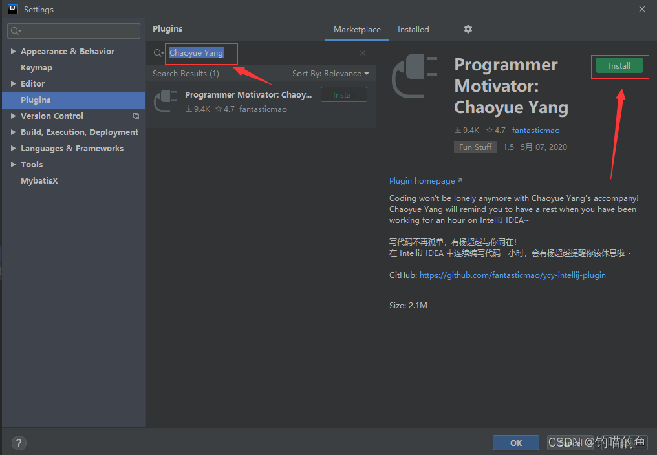The image size is (657, 455).
Task: Click the 4.7 star rating in details
Action: [x=496, y=131]
